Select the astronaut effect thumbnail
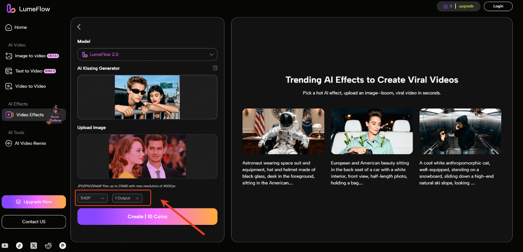Image resolution: width=523 pixels, height=252 pixels. (x=283, y=131)
